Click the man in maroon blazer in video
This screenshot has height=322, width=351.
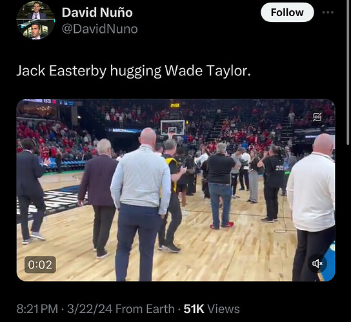point(98,198)
